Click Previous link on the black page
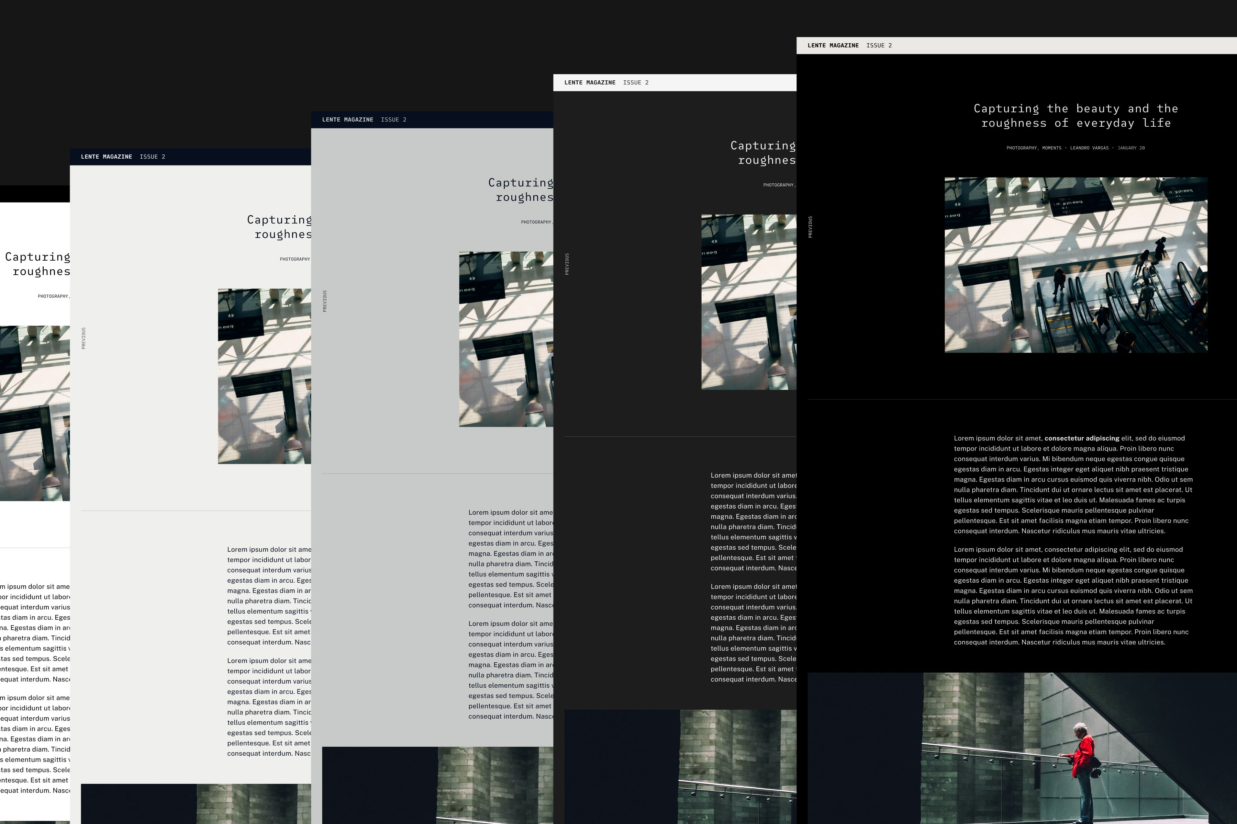 pyautogui.click(x=811, y=227)
